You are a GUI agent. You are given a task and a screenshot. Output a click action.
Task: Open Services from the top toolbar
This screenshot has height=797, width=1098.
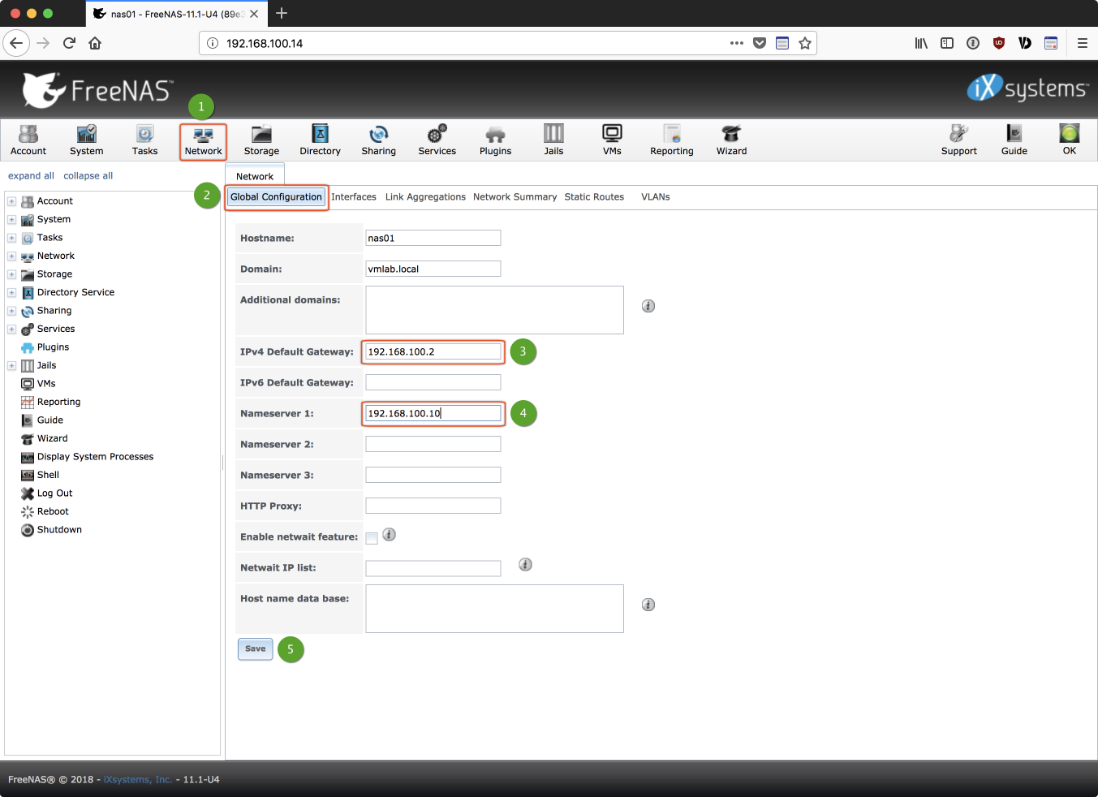click(x=437, y=140)
